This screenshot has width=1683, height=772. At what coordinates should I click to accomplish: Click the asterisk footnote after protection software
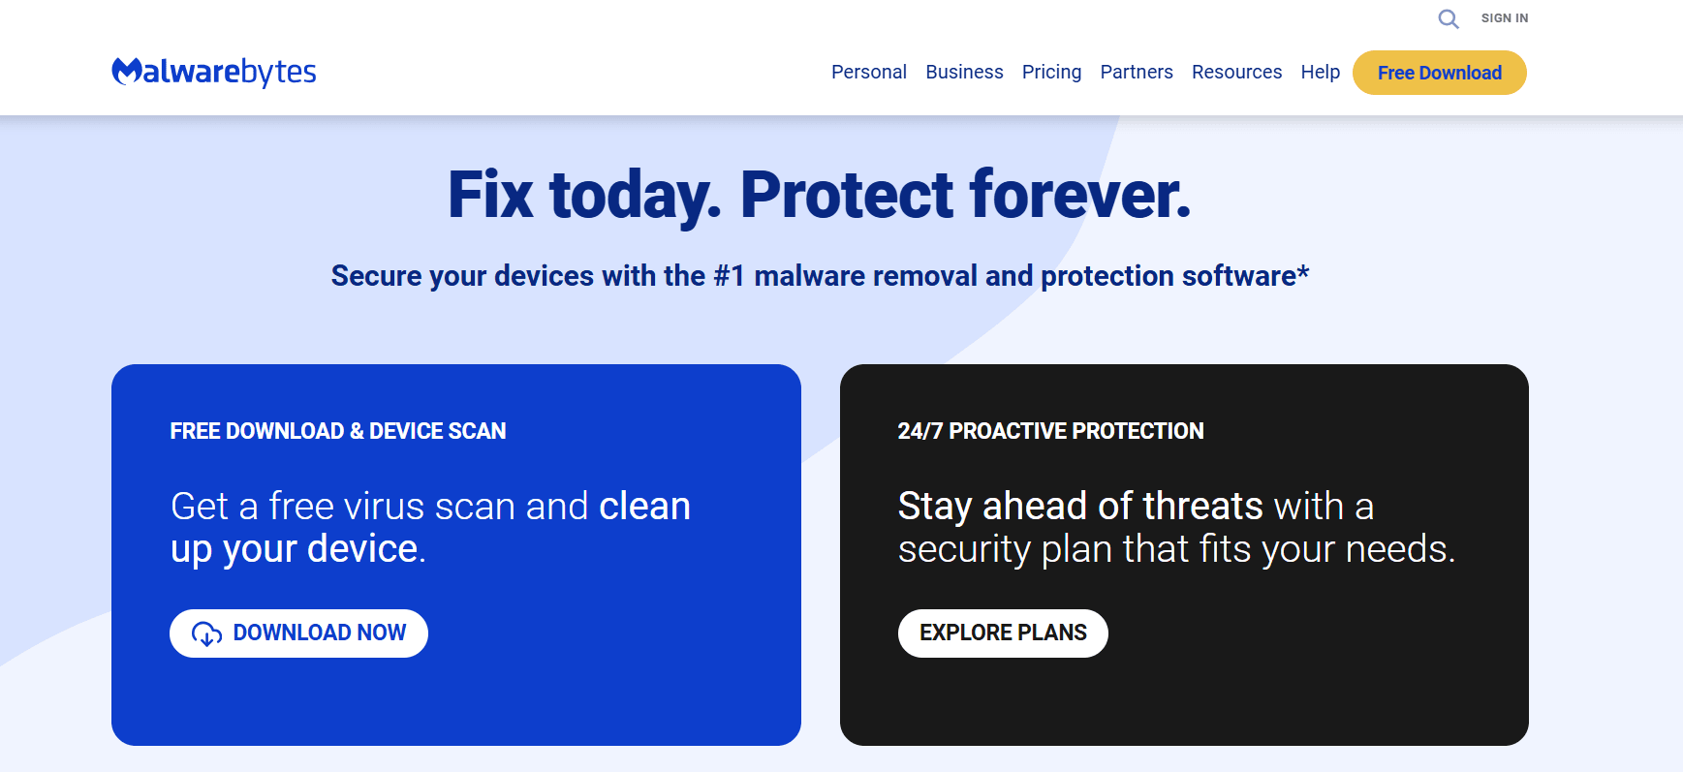tap(1303, 269)
